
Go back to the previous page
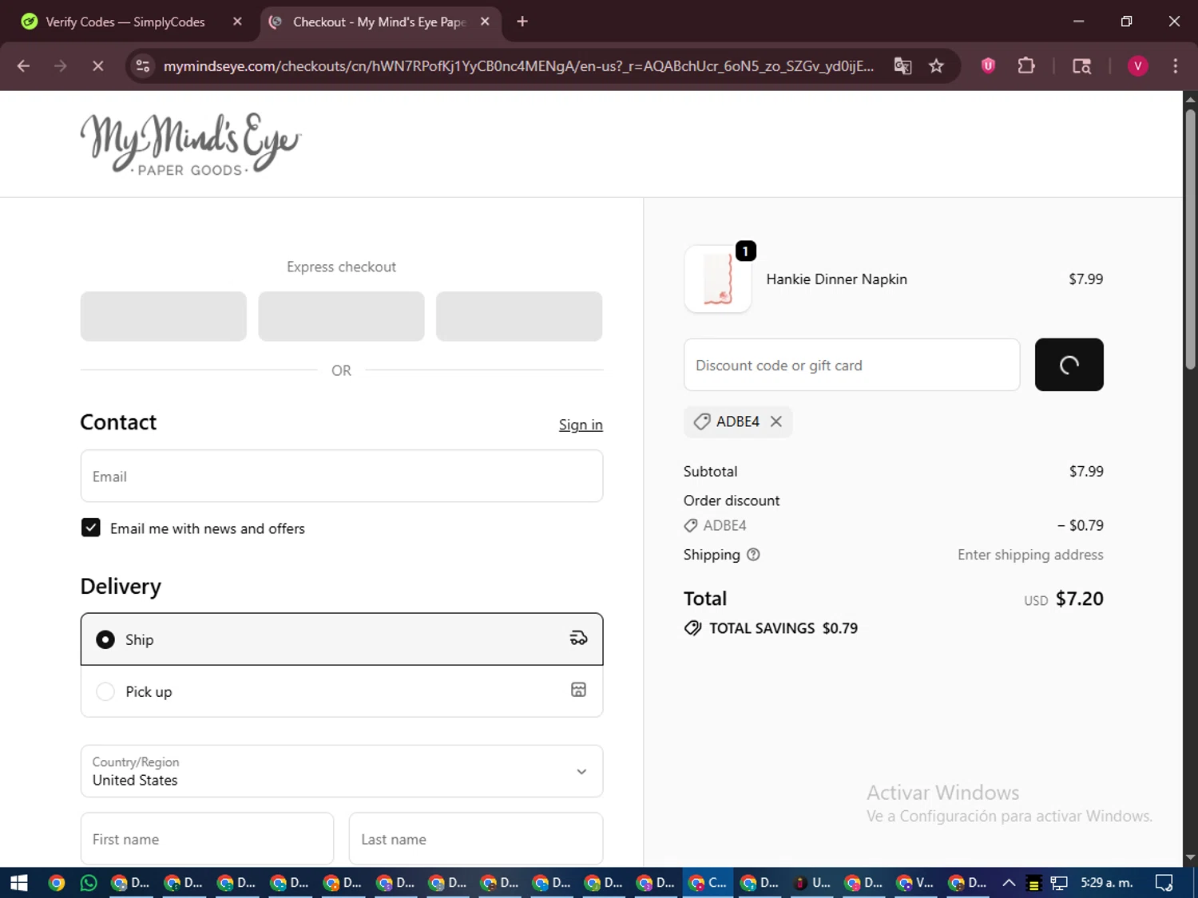[23, 66]
